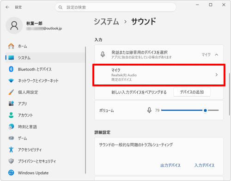Click the search magnifier icon
The image size is (231, 181).
pos(61,7)
